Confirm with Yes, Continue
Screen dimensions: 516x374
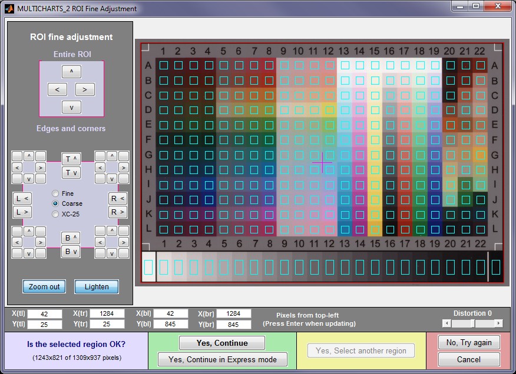(222, 343)
